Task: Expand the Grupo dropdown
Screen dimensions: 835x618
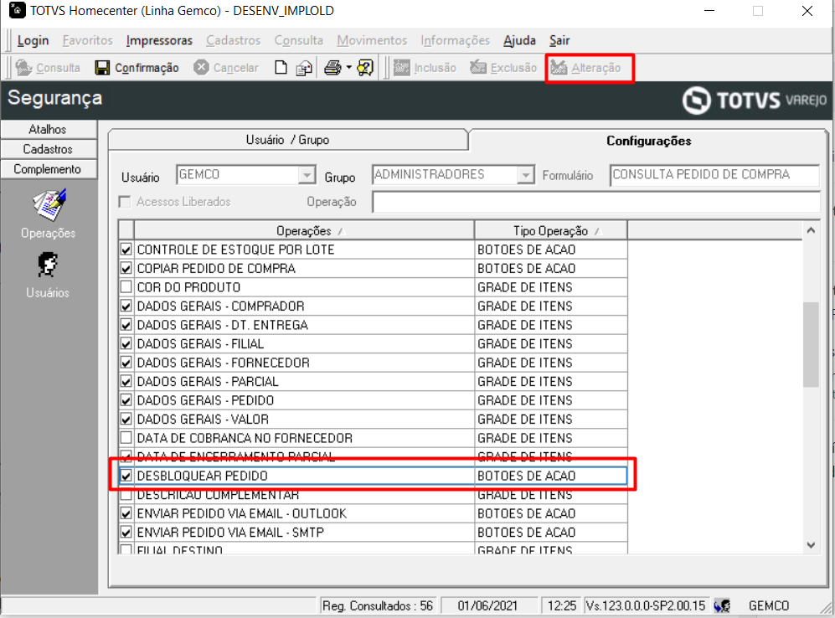Action: click(x=526, y=174)
